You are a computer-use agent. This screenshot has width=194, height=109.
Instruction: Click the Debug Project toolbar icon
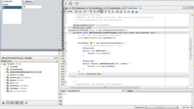point(71,3)
